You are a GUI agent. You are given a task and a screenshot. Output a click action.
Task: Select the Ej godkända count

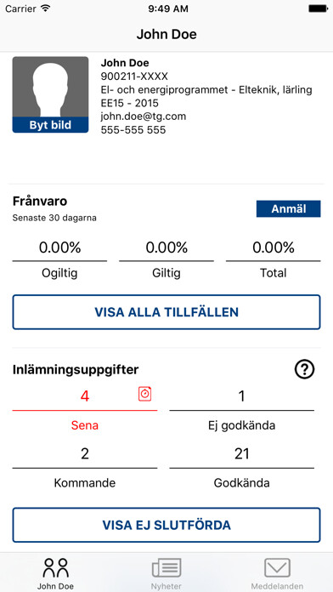click(x=242, y=396)
